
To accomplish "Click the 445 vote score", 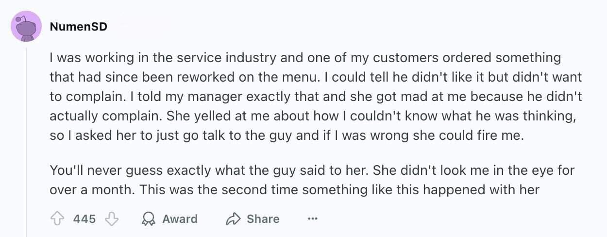I will pos(84,219).
